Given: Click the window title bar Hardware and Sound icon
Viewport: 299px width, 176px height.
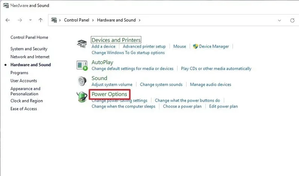Looking at the screenshot, I should tap(6, 6).
